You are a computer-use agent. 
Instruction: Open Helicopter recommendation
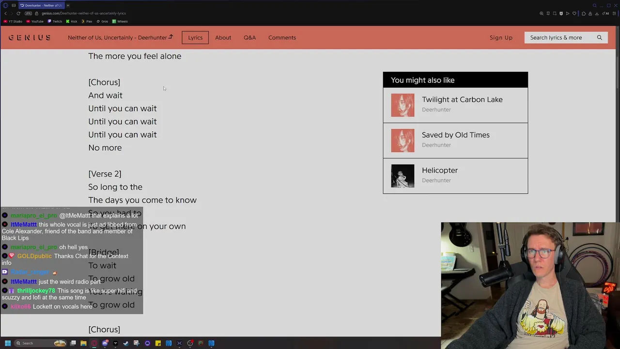pyautogui.click(x=455, y=176)
